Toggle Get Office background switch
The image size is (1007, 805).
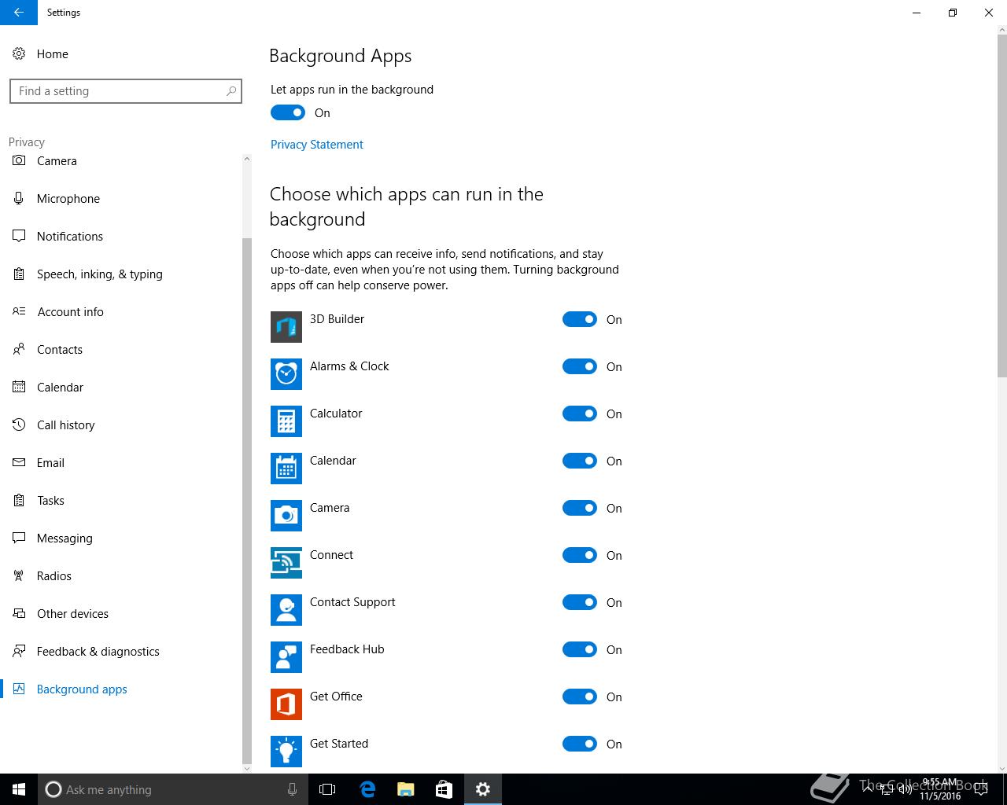point(580,697)
